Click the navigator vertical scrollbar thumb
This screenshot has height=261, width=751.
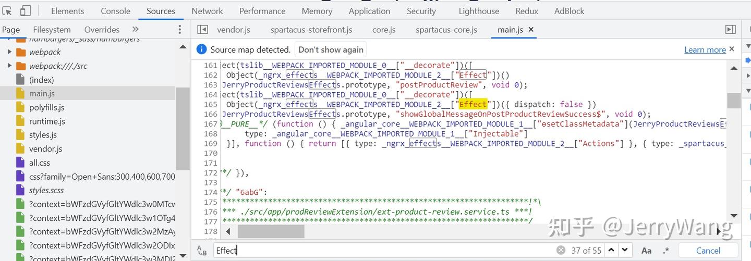[x=183, y=129]
